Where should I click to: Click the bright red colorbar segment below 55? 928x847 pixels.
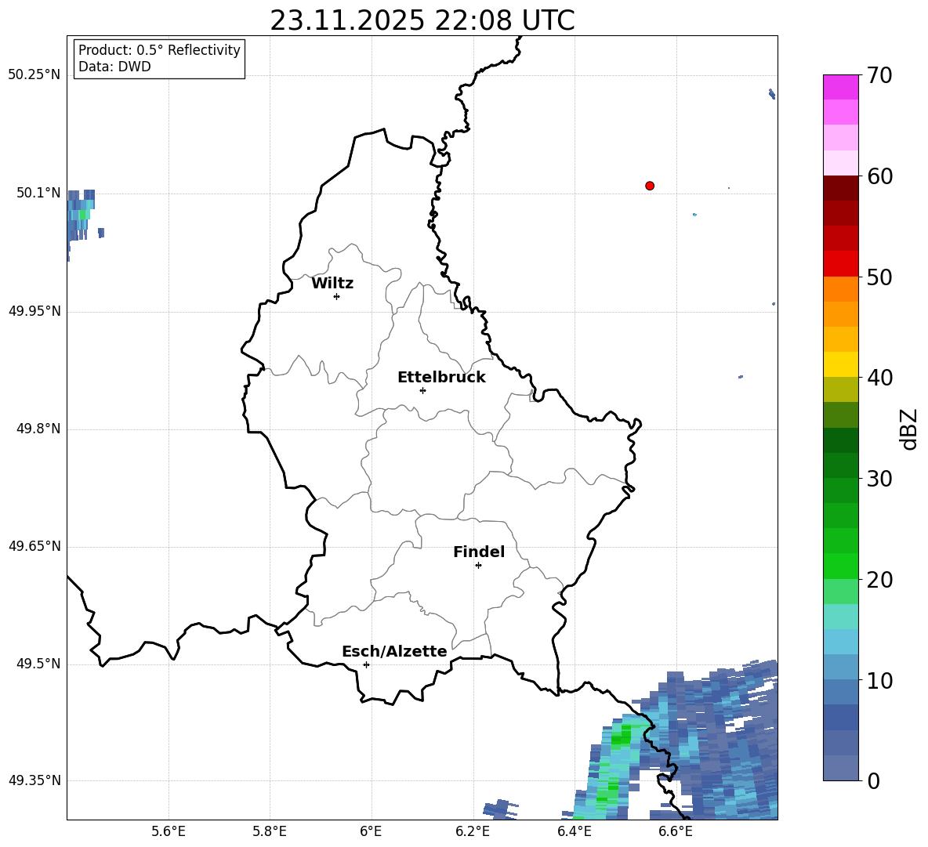coord(840,264)
